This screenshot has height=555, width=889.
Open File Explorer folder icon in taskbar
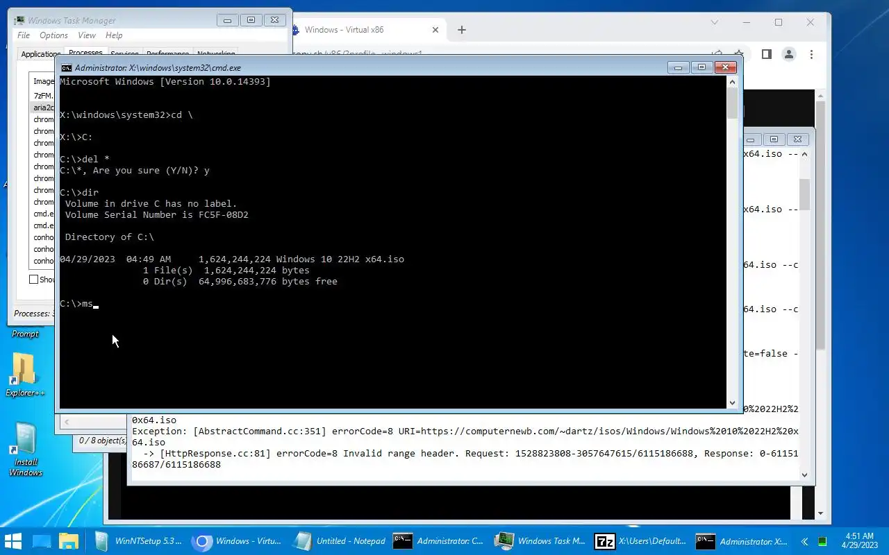(69, 541)
